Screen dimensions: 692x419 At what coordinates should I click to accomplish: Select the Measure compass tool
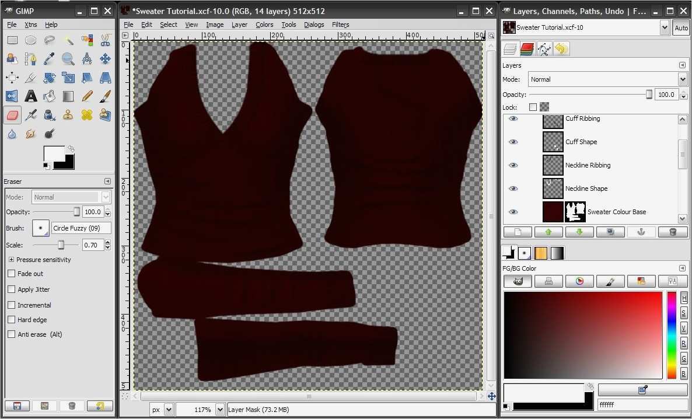pyautogui.click(x=87, y=59)
